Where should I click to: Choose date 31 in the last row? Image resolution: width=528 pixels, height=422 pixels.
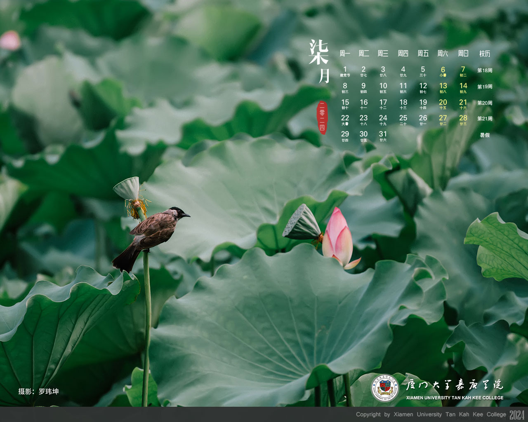coord(383,136)
